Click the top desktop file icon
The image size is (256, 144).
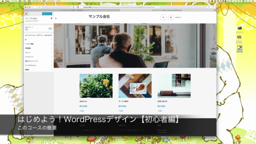[x=240, y=28]
